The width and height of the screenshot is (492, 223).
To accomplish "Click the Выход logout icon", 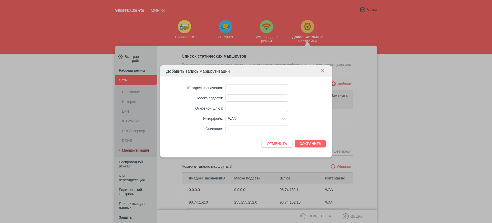I will pos(362,10).
